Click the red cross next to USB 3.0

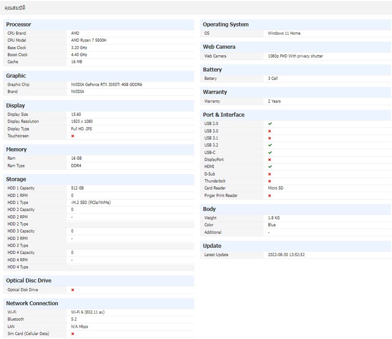pos(270,131)
